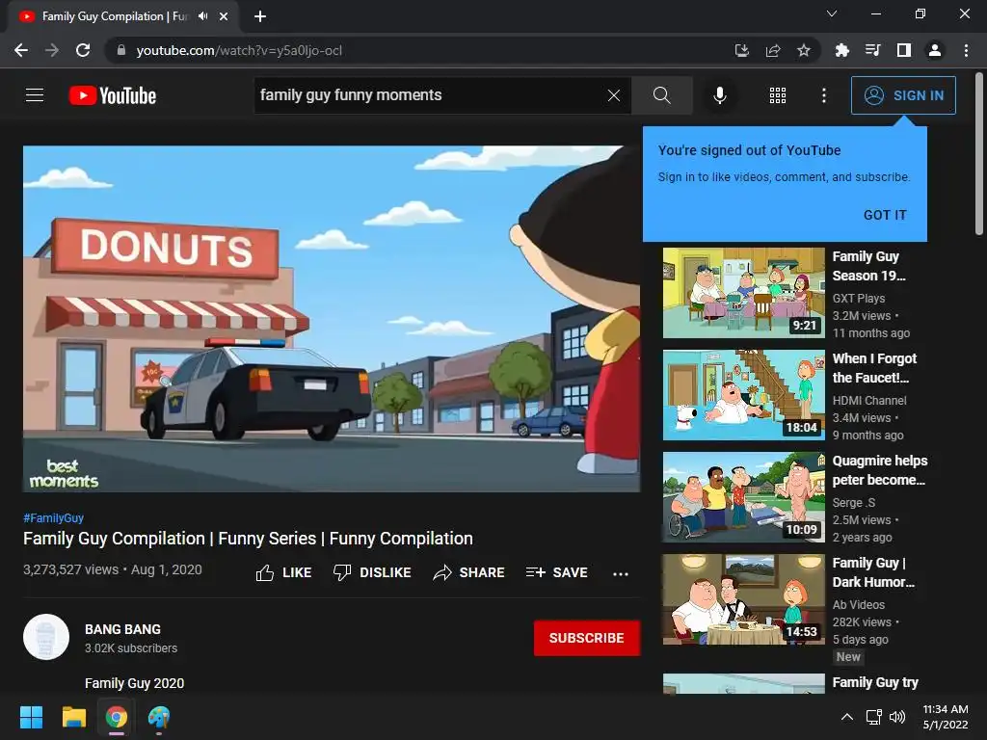The width and height of the screenshot is (987, 740).
Task: Bookmark this page with star icon
Action: click(804, 50)
